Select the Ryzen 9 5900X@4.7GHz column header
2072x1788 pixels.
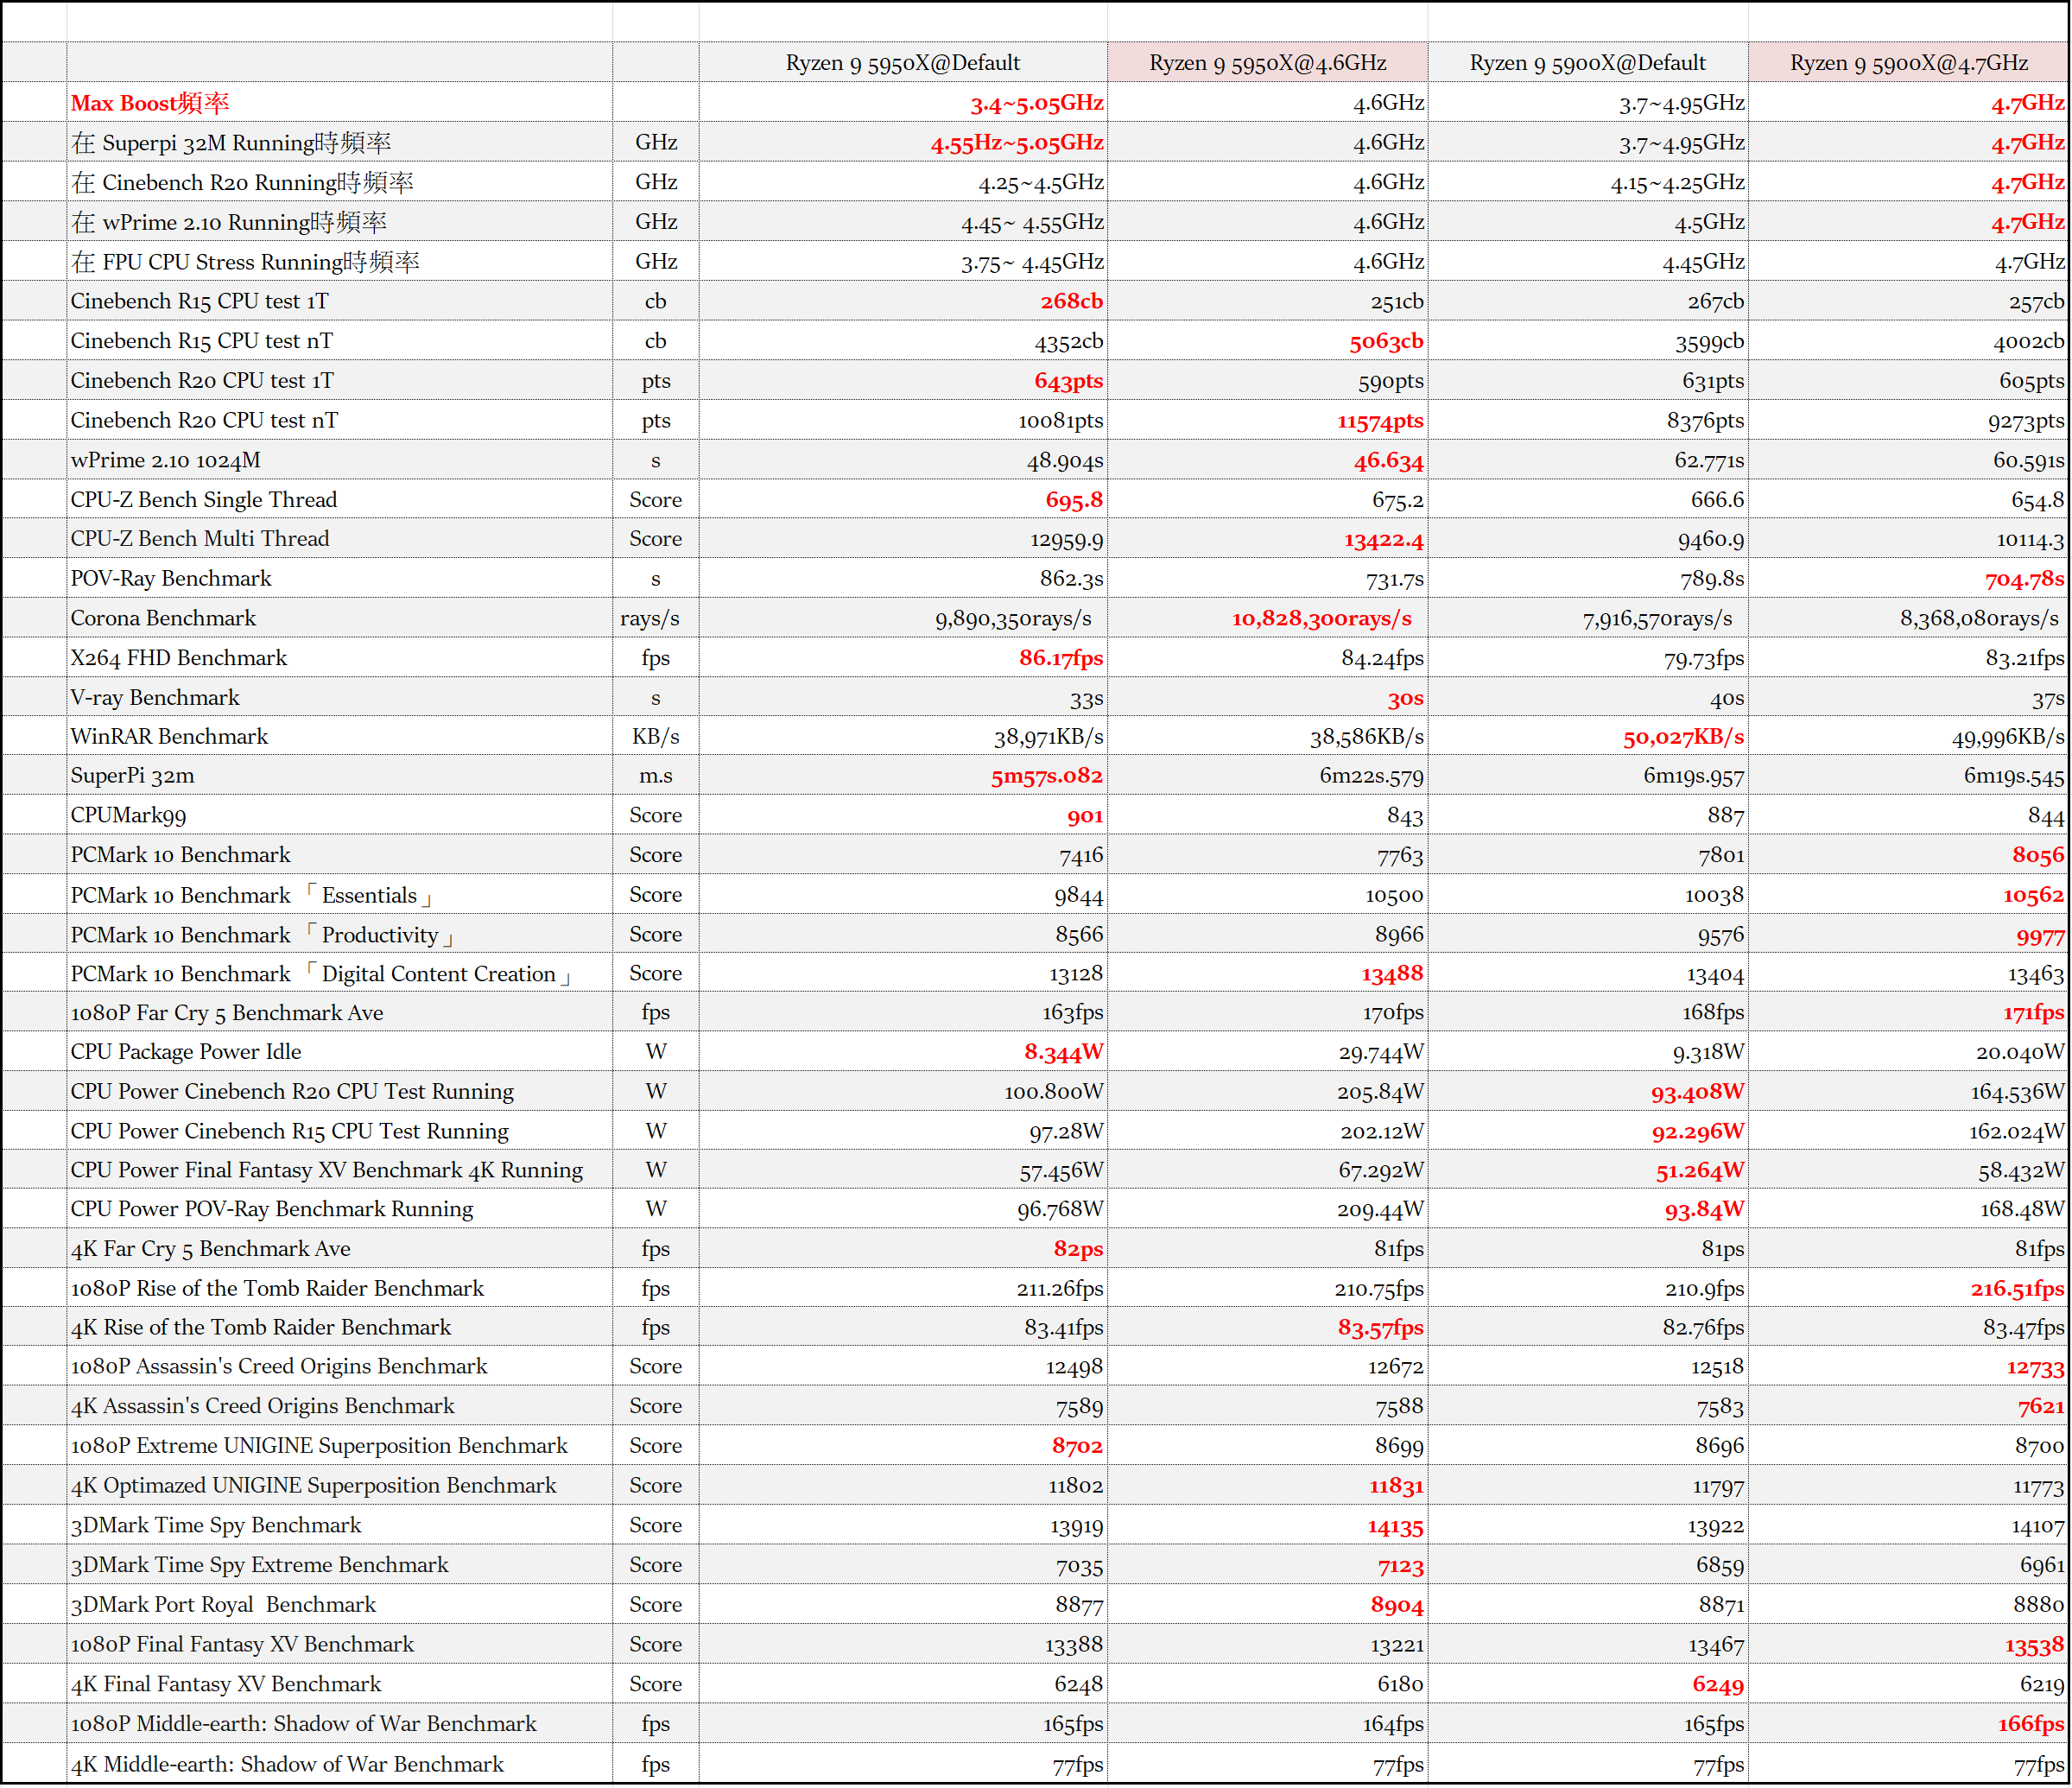pos(1908,62)
